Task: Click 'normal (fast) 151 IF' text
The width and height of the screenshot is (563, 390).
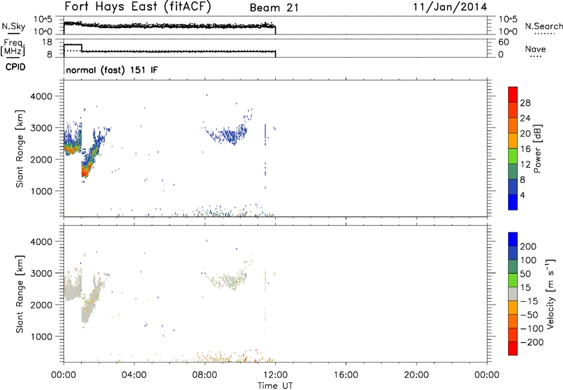Action: [112, 70]
